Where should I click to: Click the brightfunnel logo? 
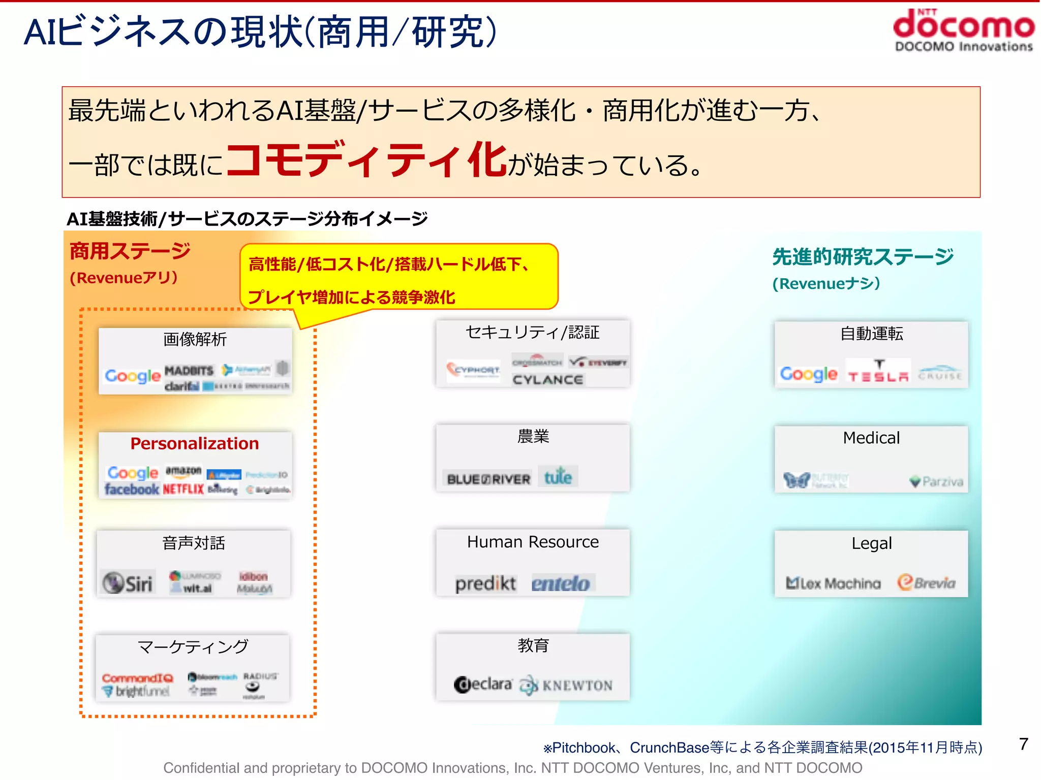coord(136,691)
